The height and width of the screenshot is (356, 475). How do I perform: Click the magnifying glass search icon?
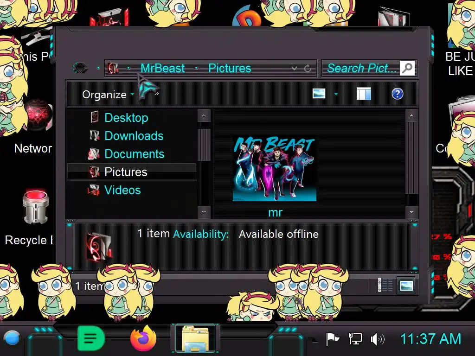[407, 68]
